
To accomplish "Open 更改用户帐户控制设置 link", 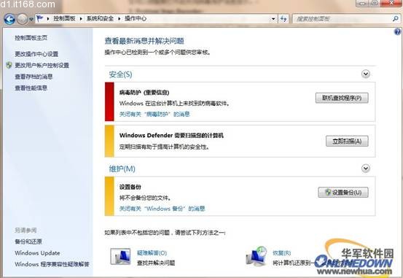I will (x=42, y=65).
